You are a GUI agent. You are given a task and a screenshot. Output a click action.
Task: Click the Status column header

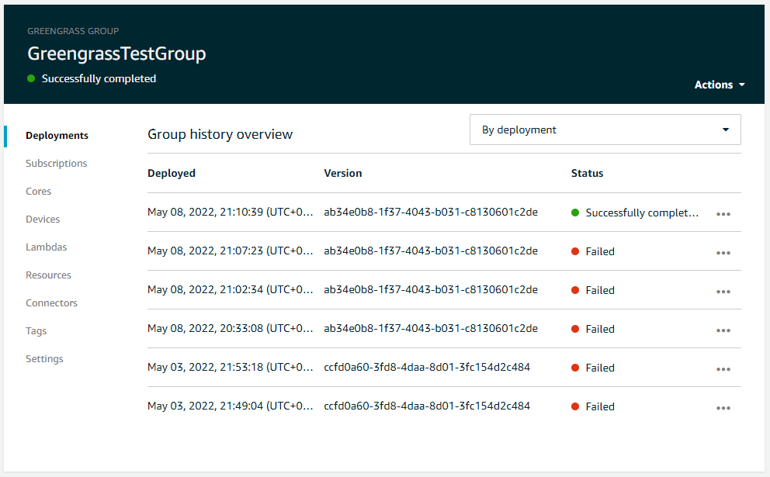(x=587, y=173)
